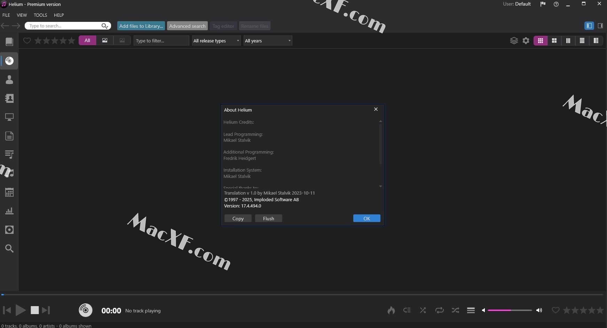
Task: Click the Search magnifier sidebar icon
Action: tap(9, 248)
